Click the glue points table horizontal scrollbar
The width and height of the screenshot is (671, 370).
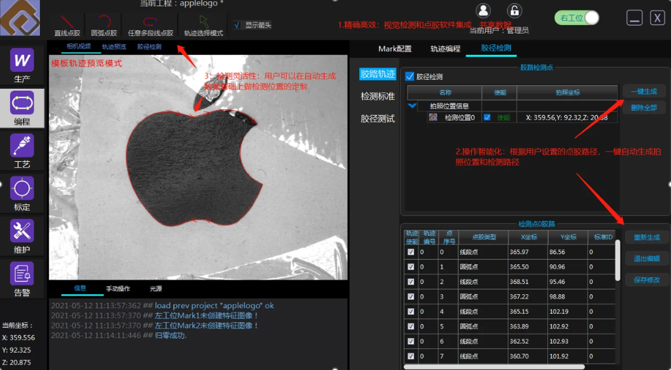[494, 367]
